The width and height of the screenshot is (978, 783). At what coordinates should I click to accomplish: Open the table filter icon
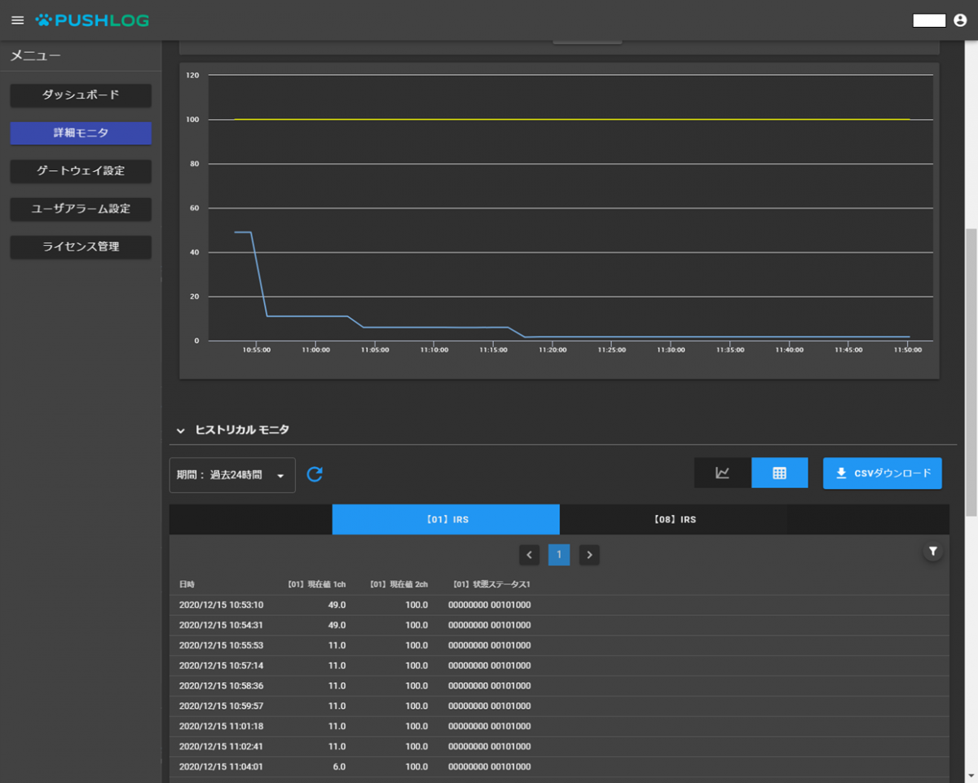click(x=933, y=552)
